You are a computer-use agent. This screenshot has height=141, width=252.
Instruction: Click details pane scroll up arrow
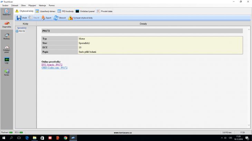click(249, 30)
